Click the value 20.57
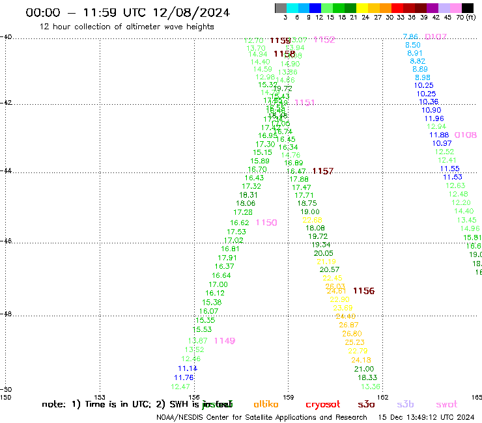482x423 pixels. coord(329,269)
